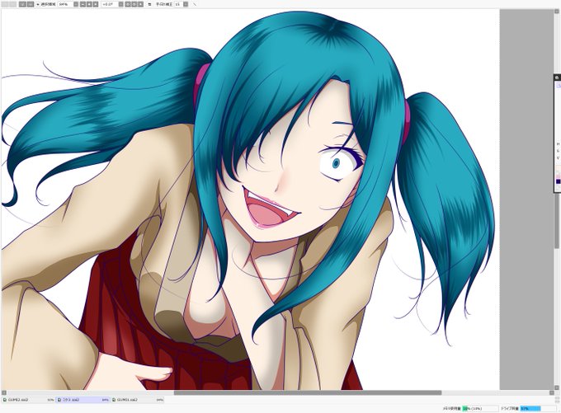This screenshot has width=561, height=413.
Task: Click the horizontal scrollbar left arrow
Action: (x=4, y=392)
